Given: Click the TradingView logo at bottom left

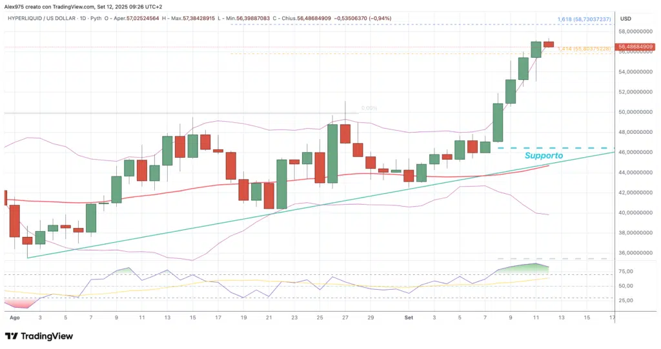Looking at the screenshot, I should tap(39, 336).
